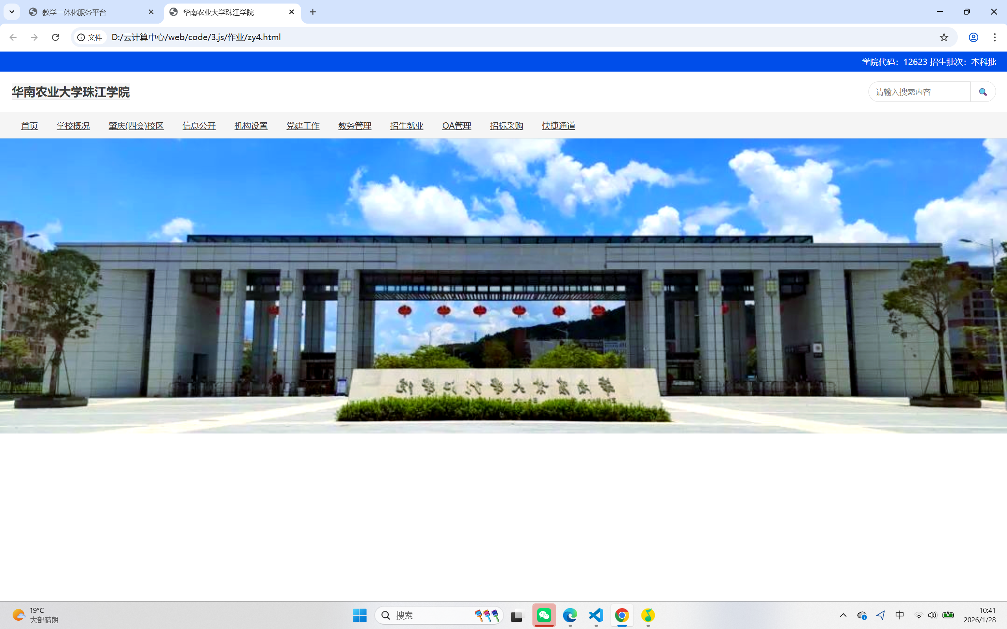Viewport: 1007px width, 629px height.
Task: Click the magnifier search button on webpage
Action: pyautogui.click(x=983, y=92)
